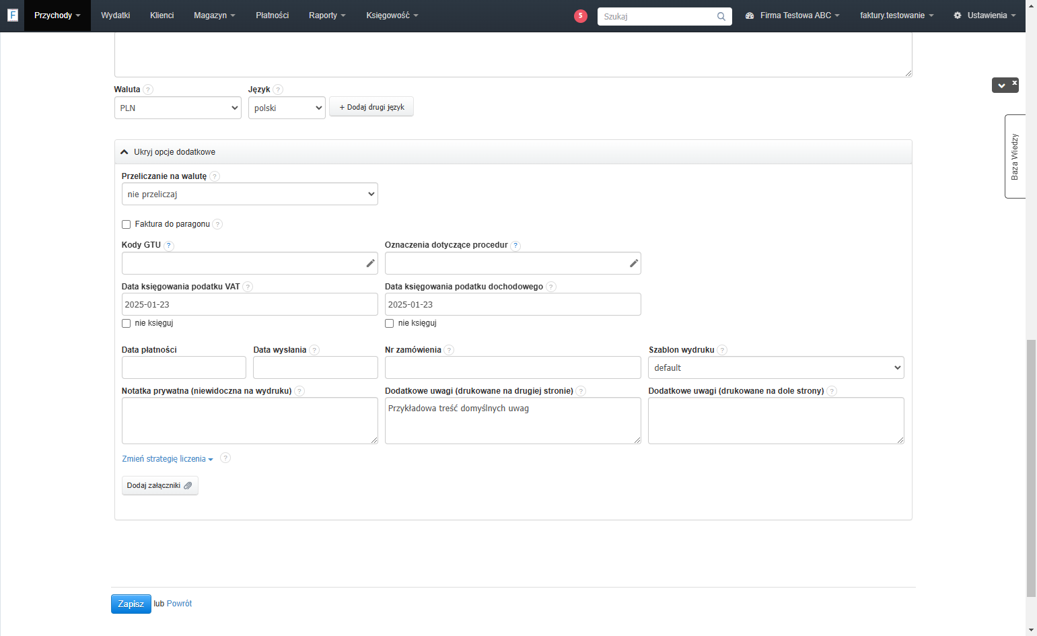
Task: Click the Dodaj drugi język button
Action: pos(371,107)
